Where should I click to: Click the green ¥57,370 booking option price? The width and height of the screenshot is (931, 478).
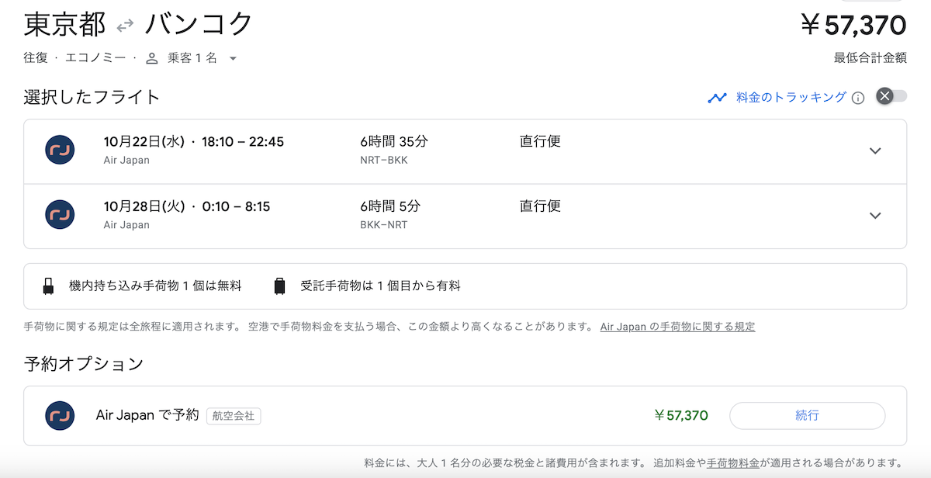pos(681,416)
